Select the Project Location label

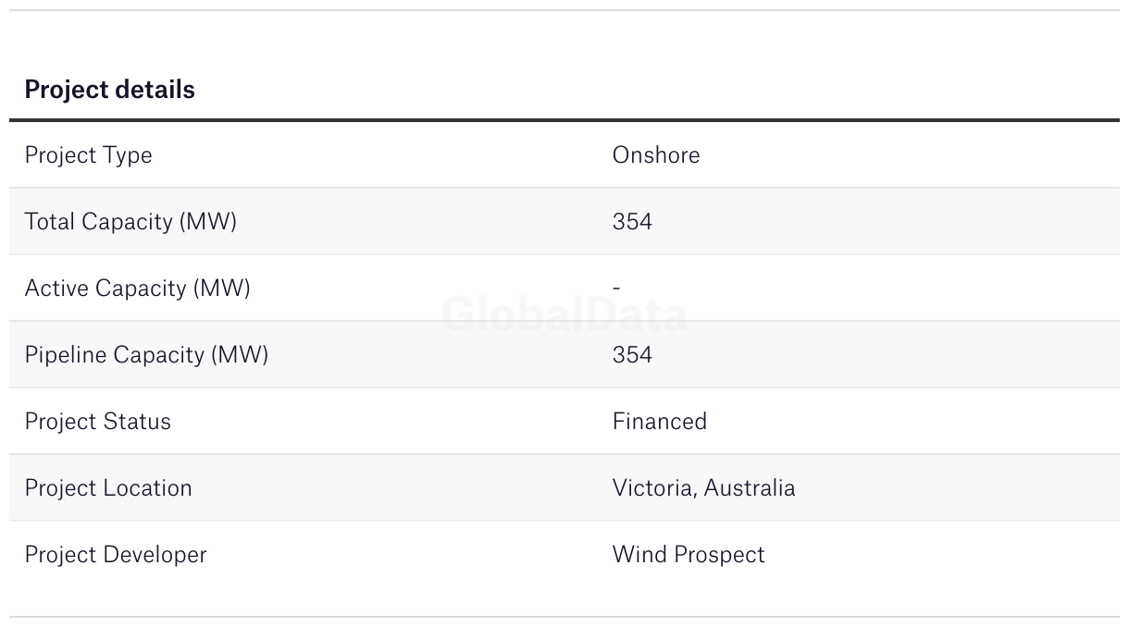pyautogui.click(x=108, y=488)
